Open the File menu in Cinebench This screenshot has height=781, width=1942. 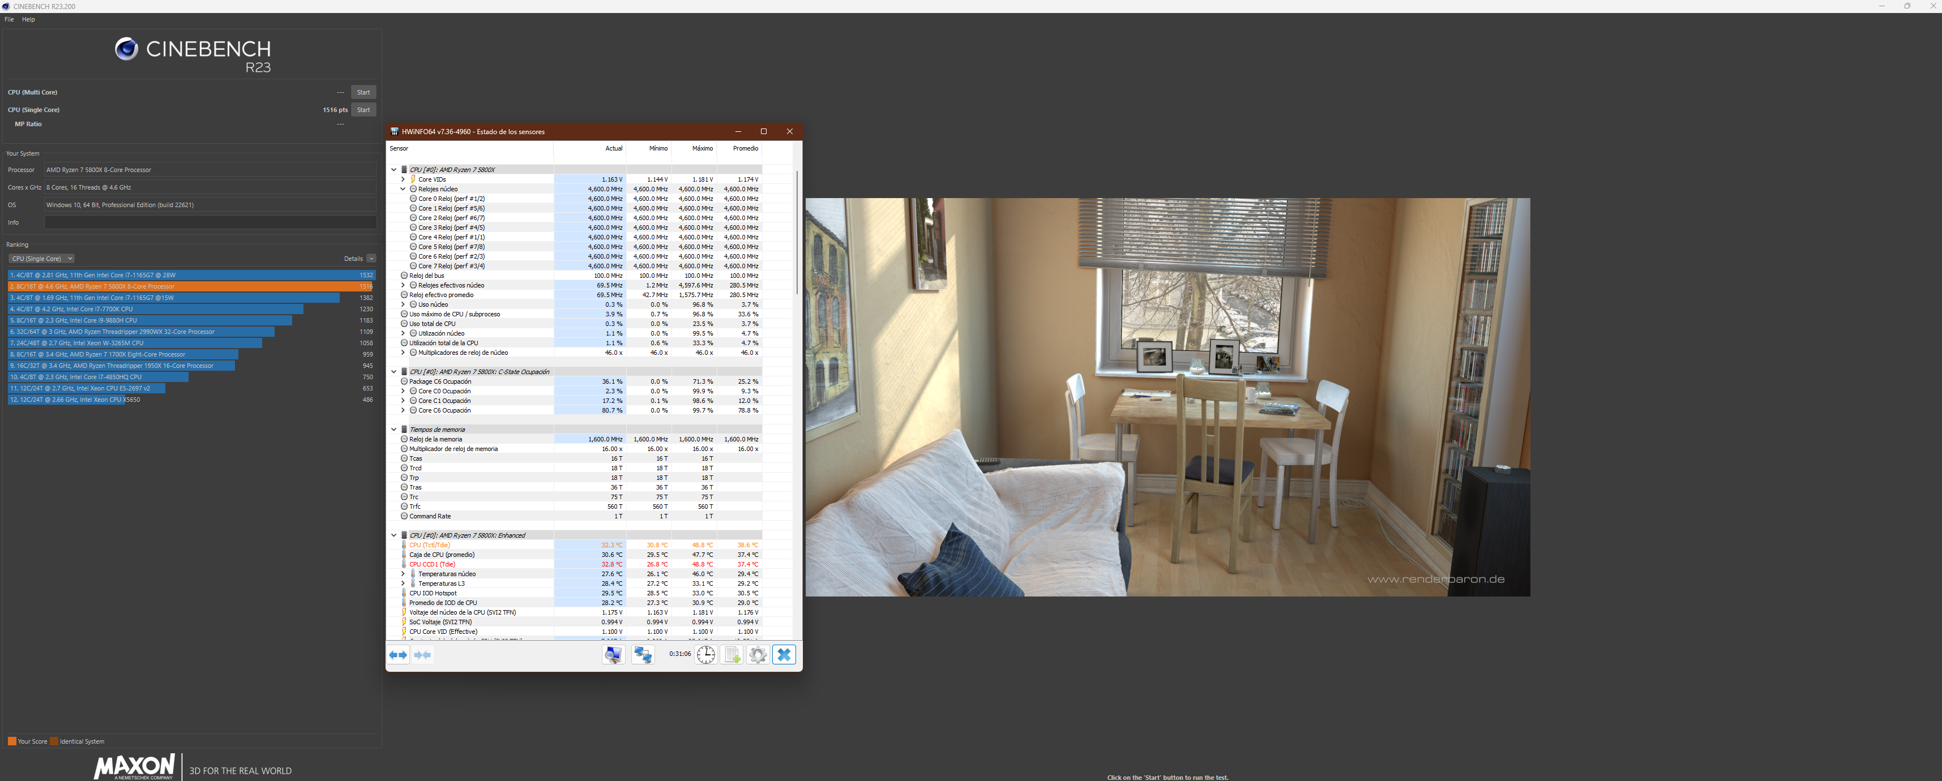(x=9, y=20)
